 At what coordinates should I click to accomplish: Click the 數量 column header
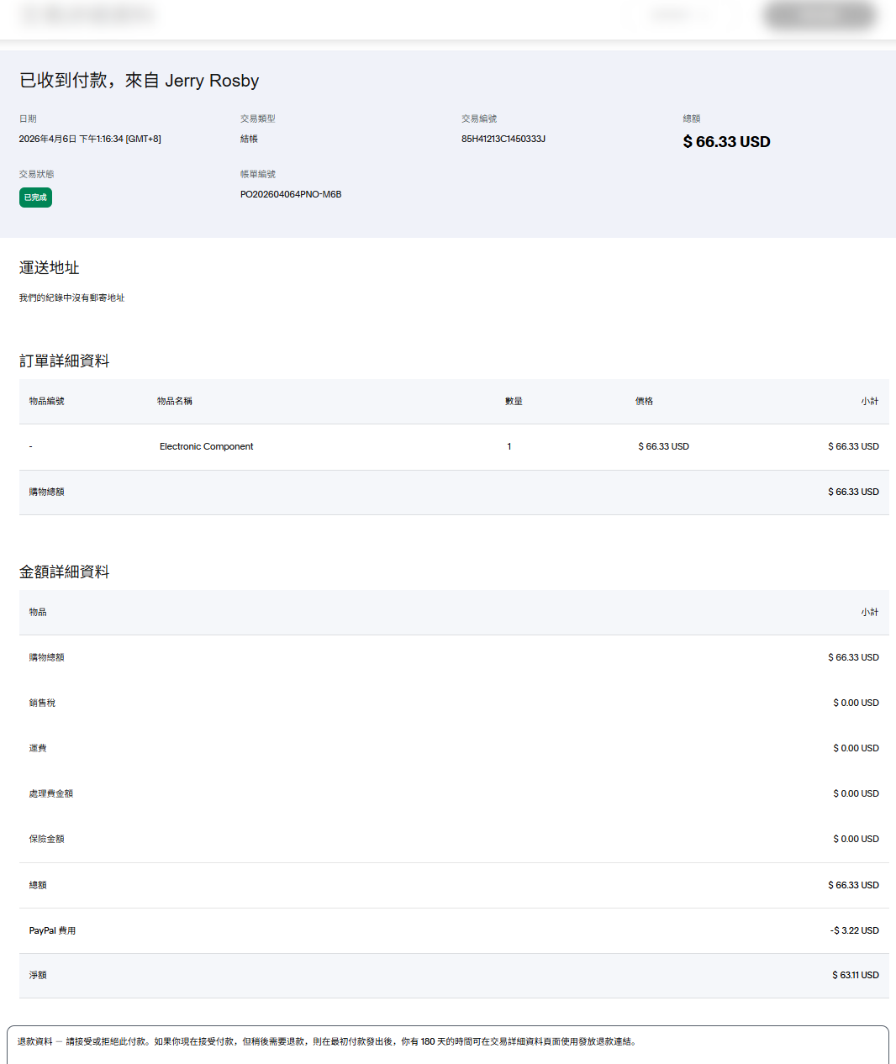(514, 401)
